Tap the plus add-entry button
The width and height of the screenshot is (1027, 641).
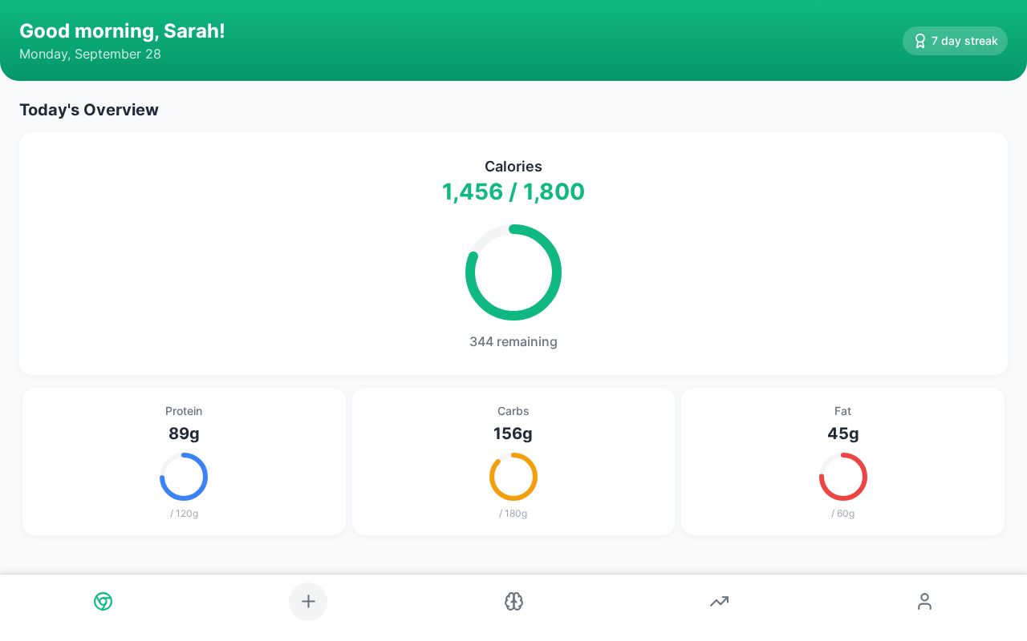(308, 602)
